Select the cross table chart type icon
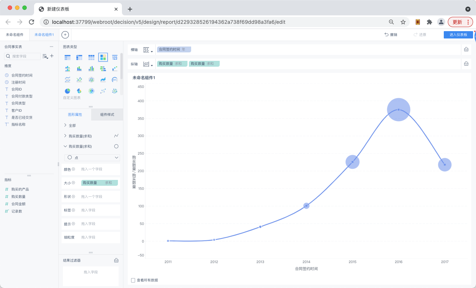Viewport: 476px width, 288px height. click(x=79, y=58)
